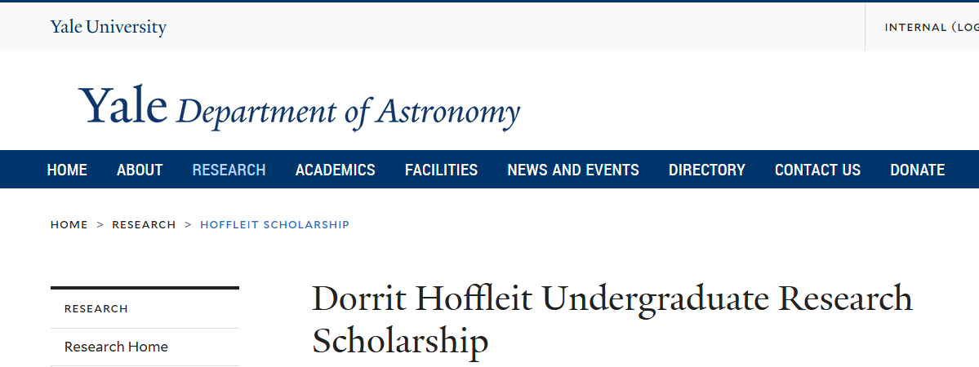Go to Home in the navigation bar
Viewport: 979px width, 367px height.
point(67,170)
